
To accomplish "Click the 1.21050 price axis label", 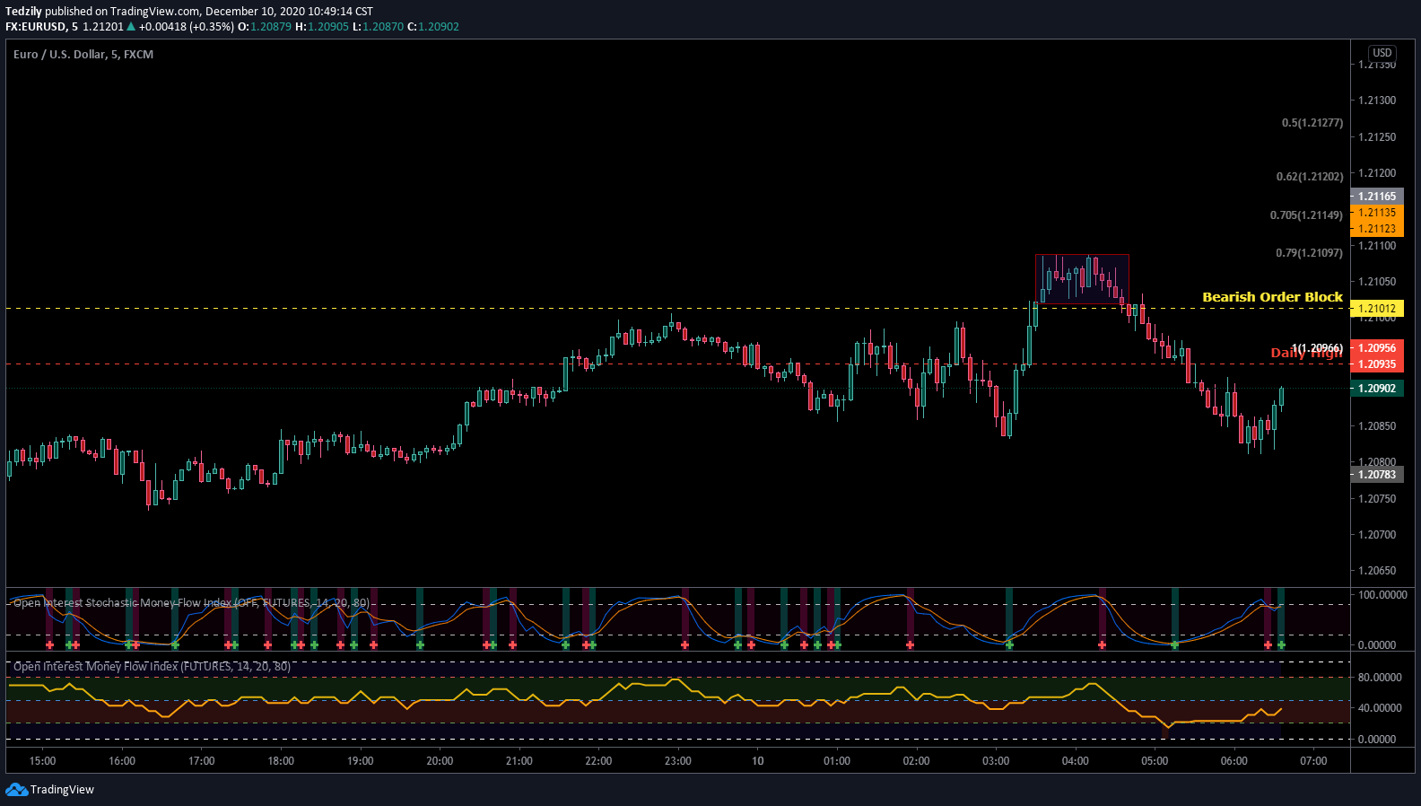I will click(1377, 282).
